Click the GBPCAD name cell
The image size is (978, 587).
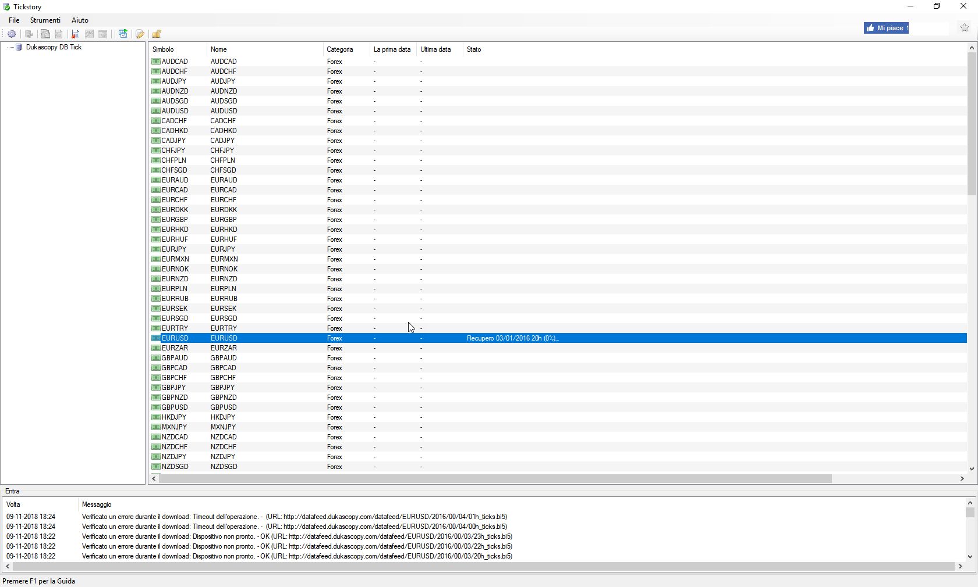224,368
